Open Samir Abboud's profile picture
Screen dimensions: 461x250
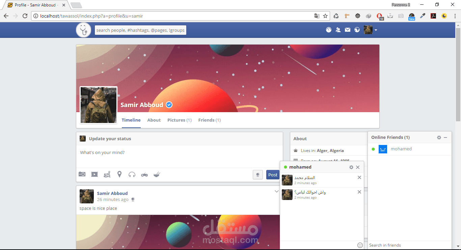click(x=99, y=105)
